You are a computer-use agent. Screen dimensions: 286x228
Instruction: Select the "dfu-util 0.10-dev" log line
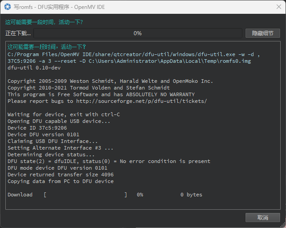click(x=34, y=68)
